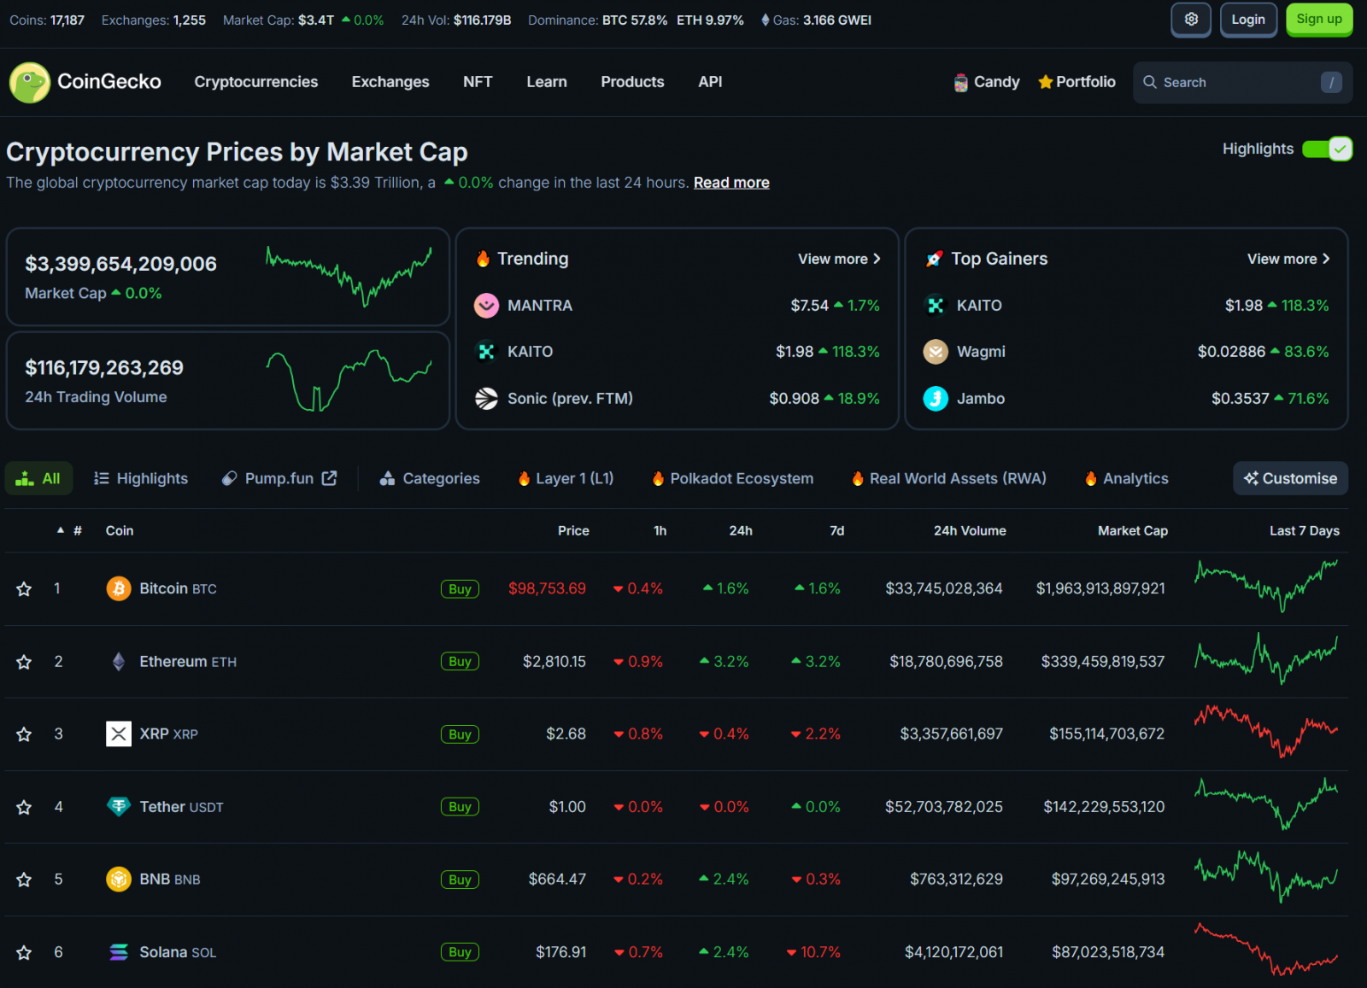The image size is (1367, 988).
Task: Click the Portfolio star icon
Action: 1045,82
